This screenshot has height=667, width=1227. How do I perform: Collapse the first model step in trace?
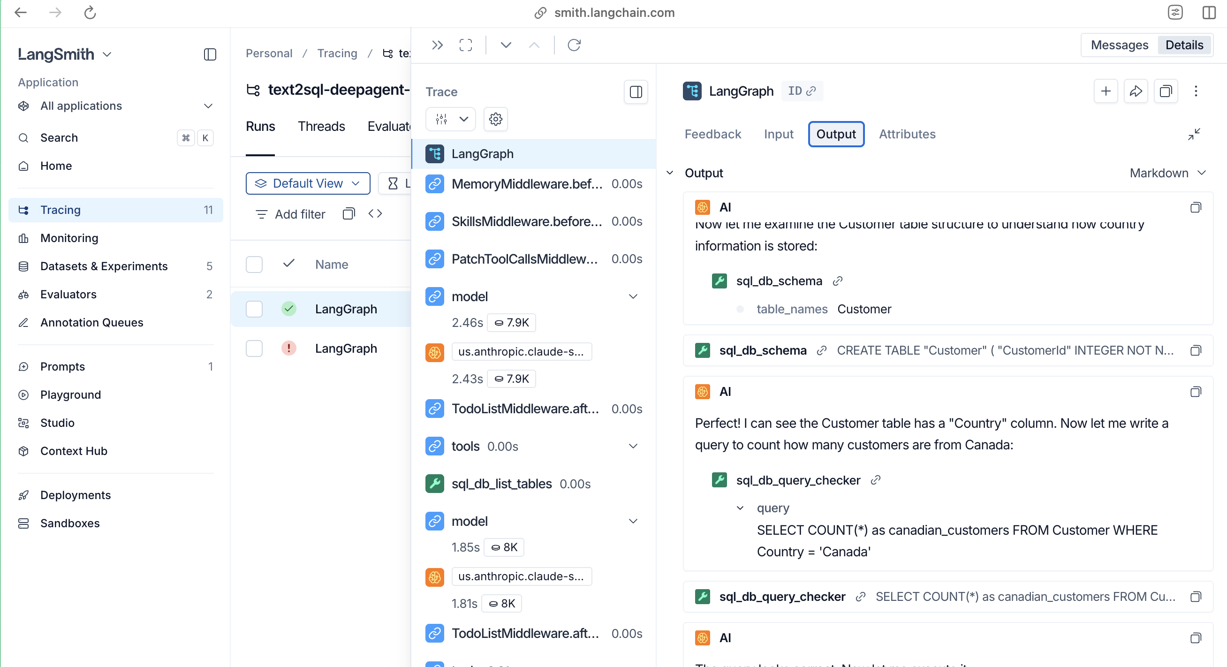(x=633, y=296)
